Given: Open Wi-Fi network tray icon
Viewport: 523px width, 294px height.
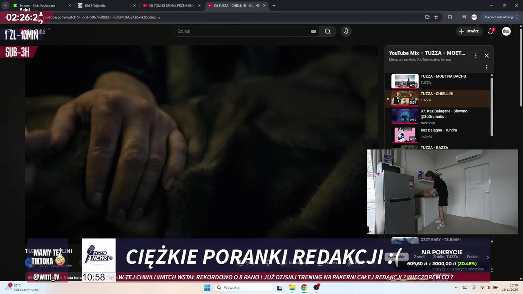Looking at the screenshot, I should pos(482,287).
